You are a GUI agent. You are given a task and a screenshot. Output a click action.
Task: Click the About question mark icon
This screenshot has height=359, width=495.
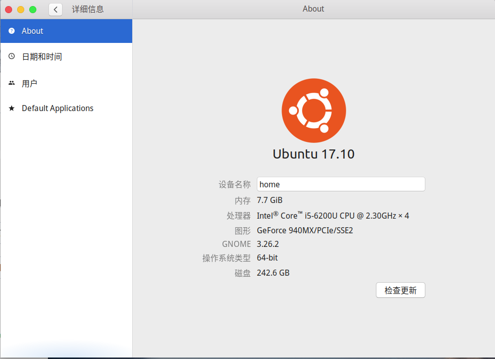(x=12, y=31)
